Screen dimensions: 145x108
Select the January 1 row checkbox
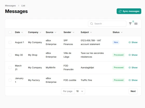click(10, 80)
